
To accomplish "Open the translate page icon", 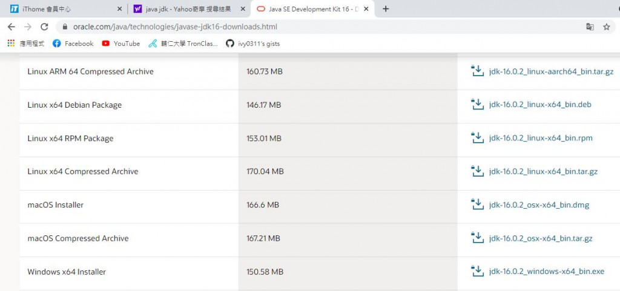I will 590,27.
